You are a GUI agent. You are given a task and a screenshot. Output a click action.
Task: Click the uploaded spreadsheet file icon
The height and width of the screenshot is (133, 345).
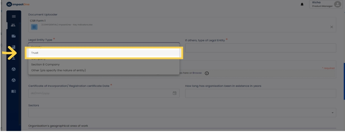coord(34,27)
